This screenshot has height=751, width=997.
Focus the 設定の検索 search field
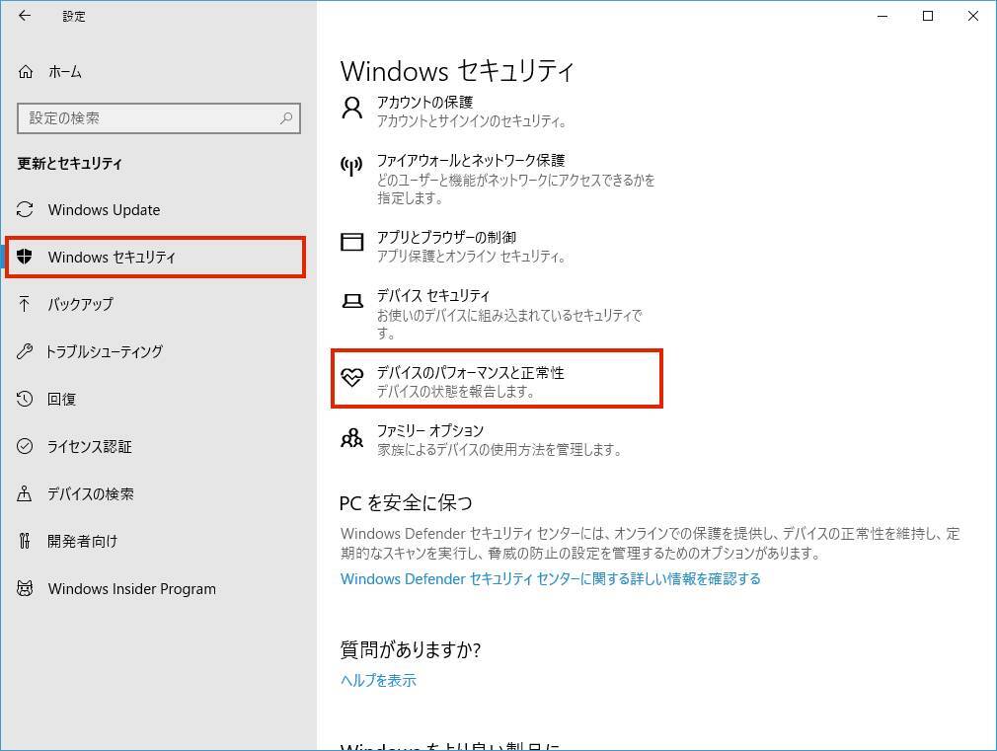pos(159,118)
